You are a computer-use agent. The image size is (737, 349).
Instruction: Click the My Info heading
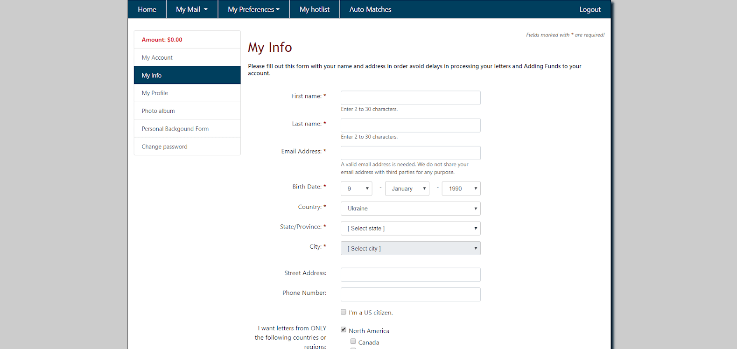[x=270, y=47]
